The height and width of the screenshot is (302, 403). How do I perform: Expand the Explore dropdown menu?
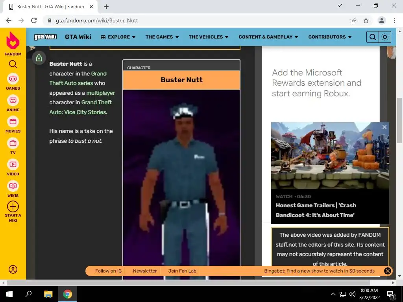tap(118, 37)
